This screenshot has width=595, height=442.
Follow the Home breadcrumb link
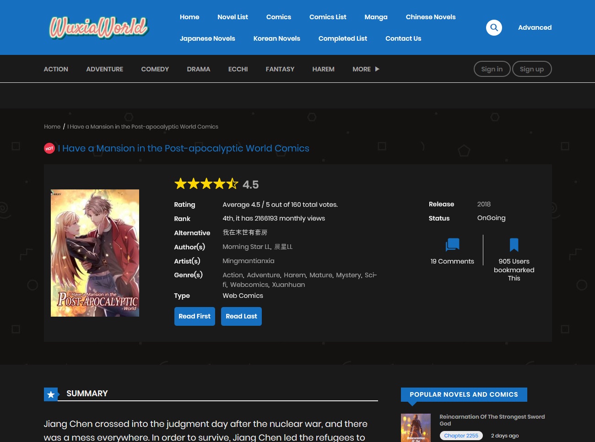52,127
